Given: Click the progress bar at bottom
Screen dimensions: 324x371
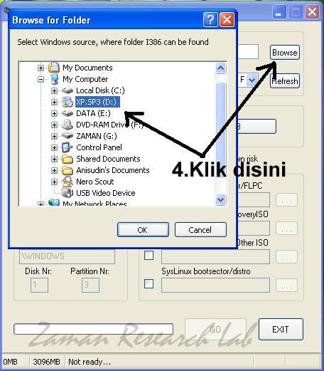Looking at the screenshot, I should tap(94, 329).
